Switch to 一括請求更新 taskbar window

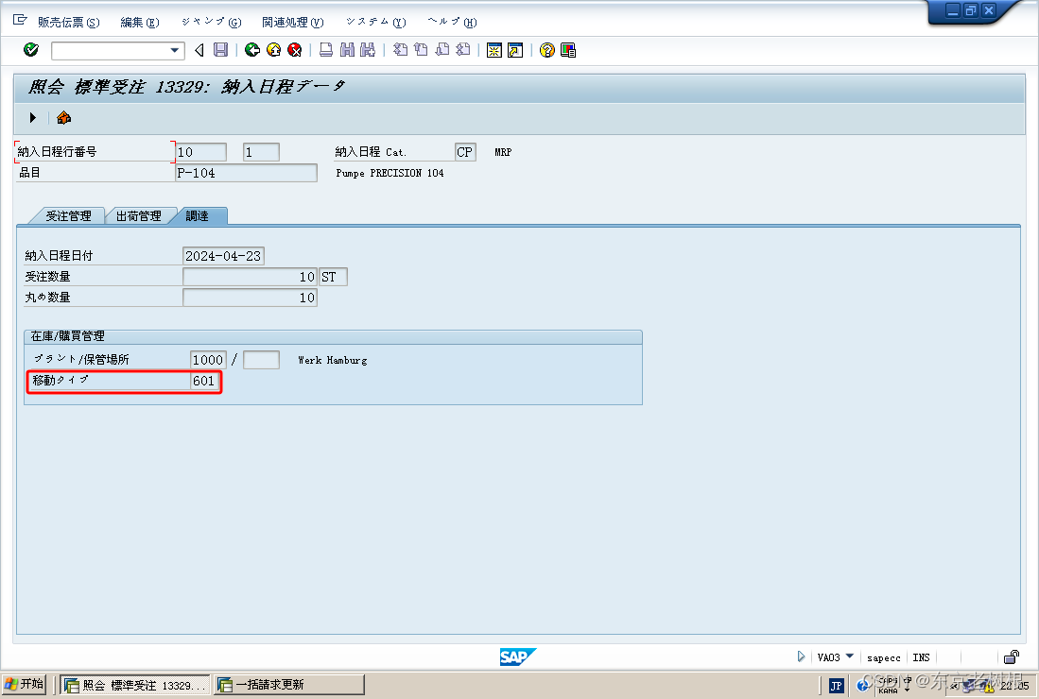pos(289,685)
